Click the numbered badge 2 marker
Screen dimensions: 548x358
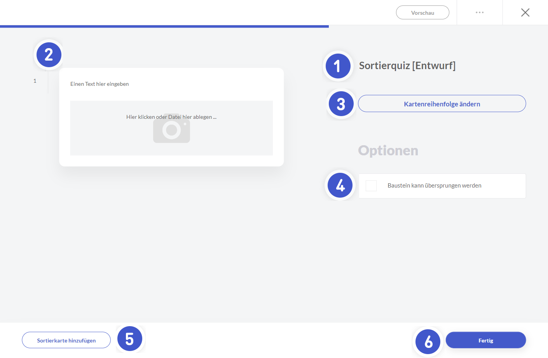pyautogui.click(x=49, y=55)
